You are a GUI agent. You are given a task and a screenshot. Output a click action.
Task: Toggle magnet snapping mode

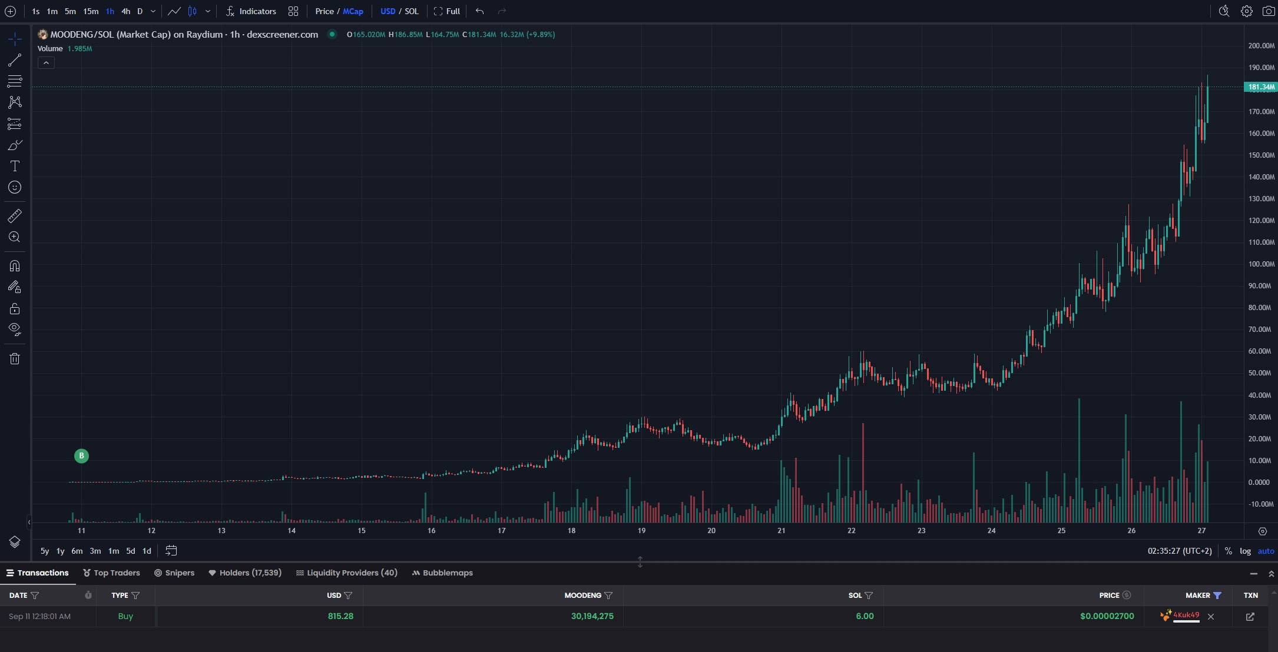point(15,266)
